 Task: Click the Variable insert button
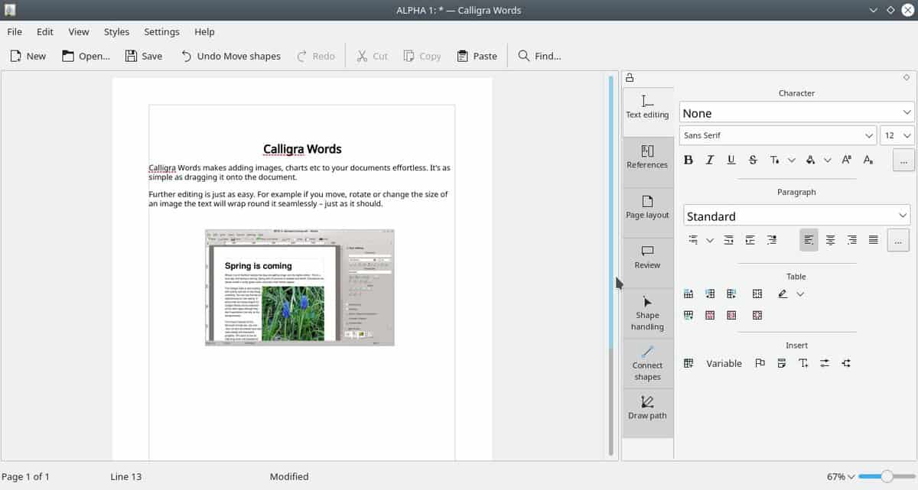tap(724, 363)
